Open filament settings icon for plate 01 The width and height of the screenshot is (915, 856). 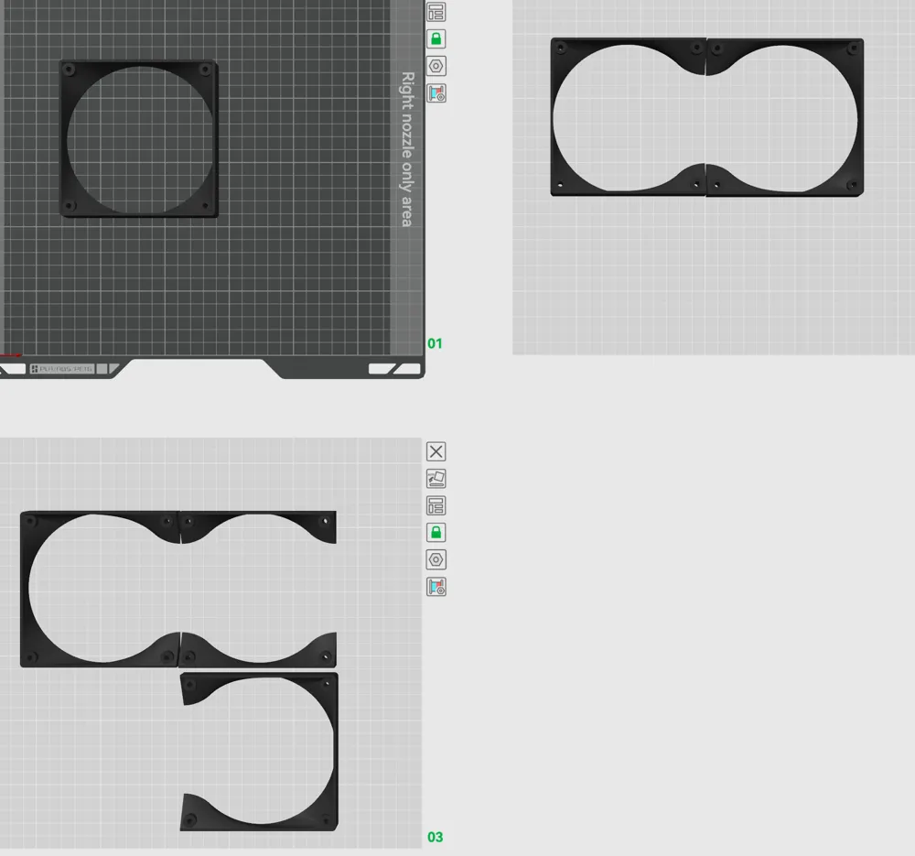pyautogui.click(x=436, y=93)
